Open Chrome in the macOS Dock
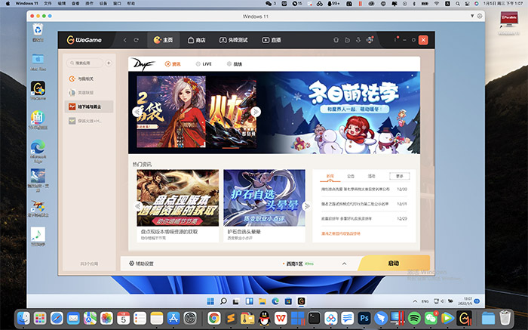 213,318
